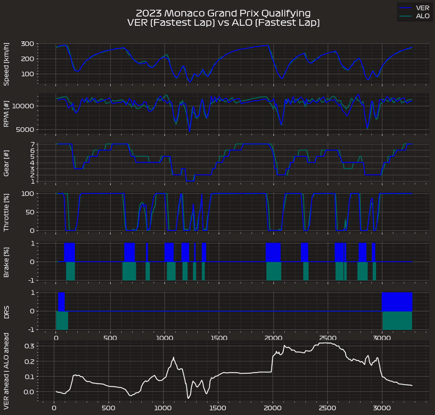435x415 pixels.
Task: Click the 1 tick on the DRS axis
Action: click(x=33, y=293)
